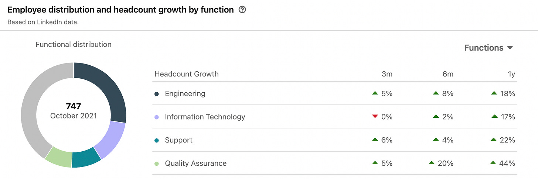Viewport: 538px width, 179px height.
Task: Click the Quality Assurance green dot
Action: click(157, 163)
